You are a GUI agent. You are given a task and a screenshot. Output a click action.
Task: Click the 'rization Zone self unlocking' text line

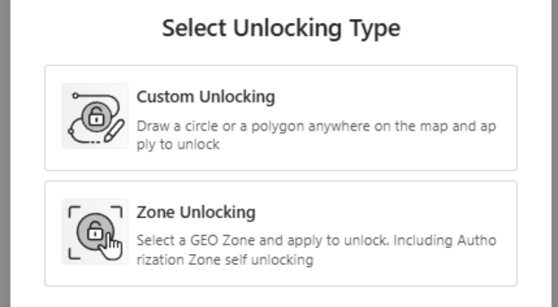(x=225, y=260)
